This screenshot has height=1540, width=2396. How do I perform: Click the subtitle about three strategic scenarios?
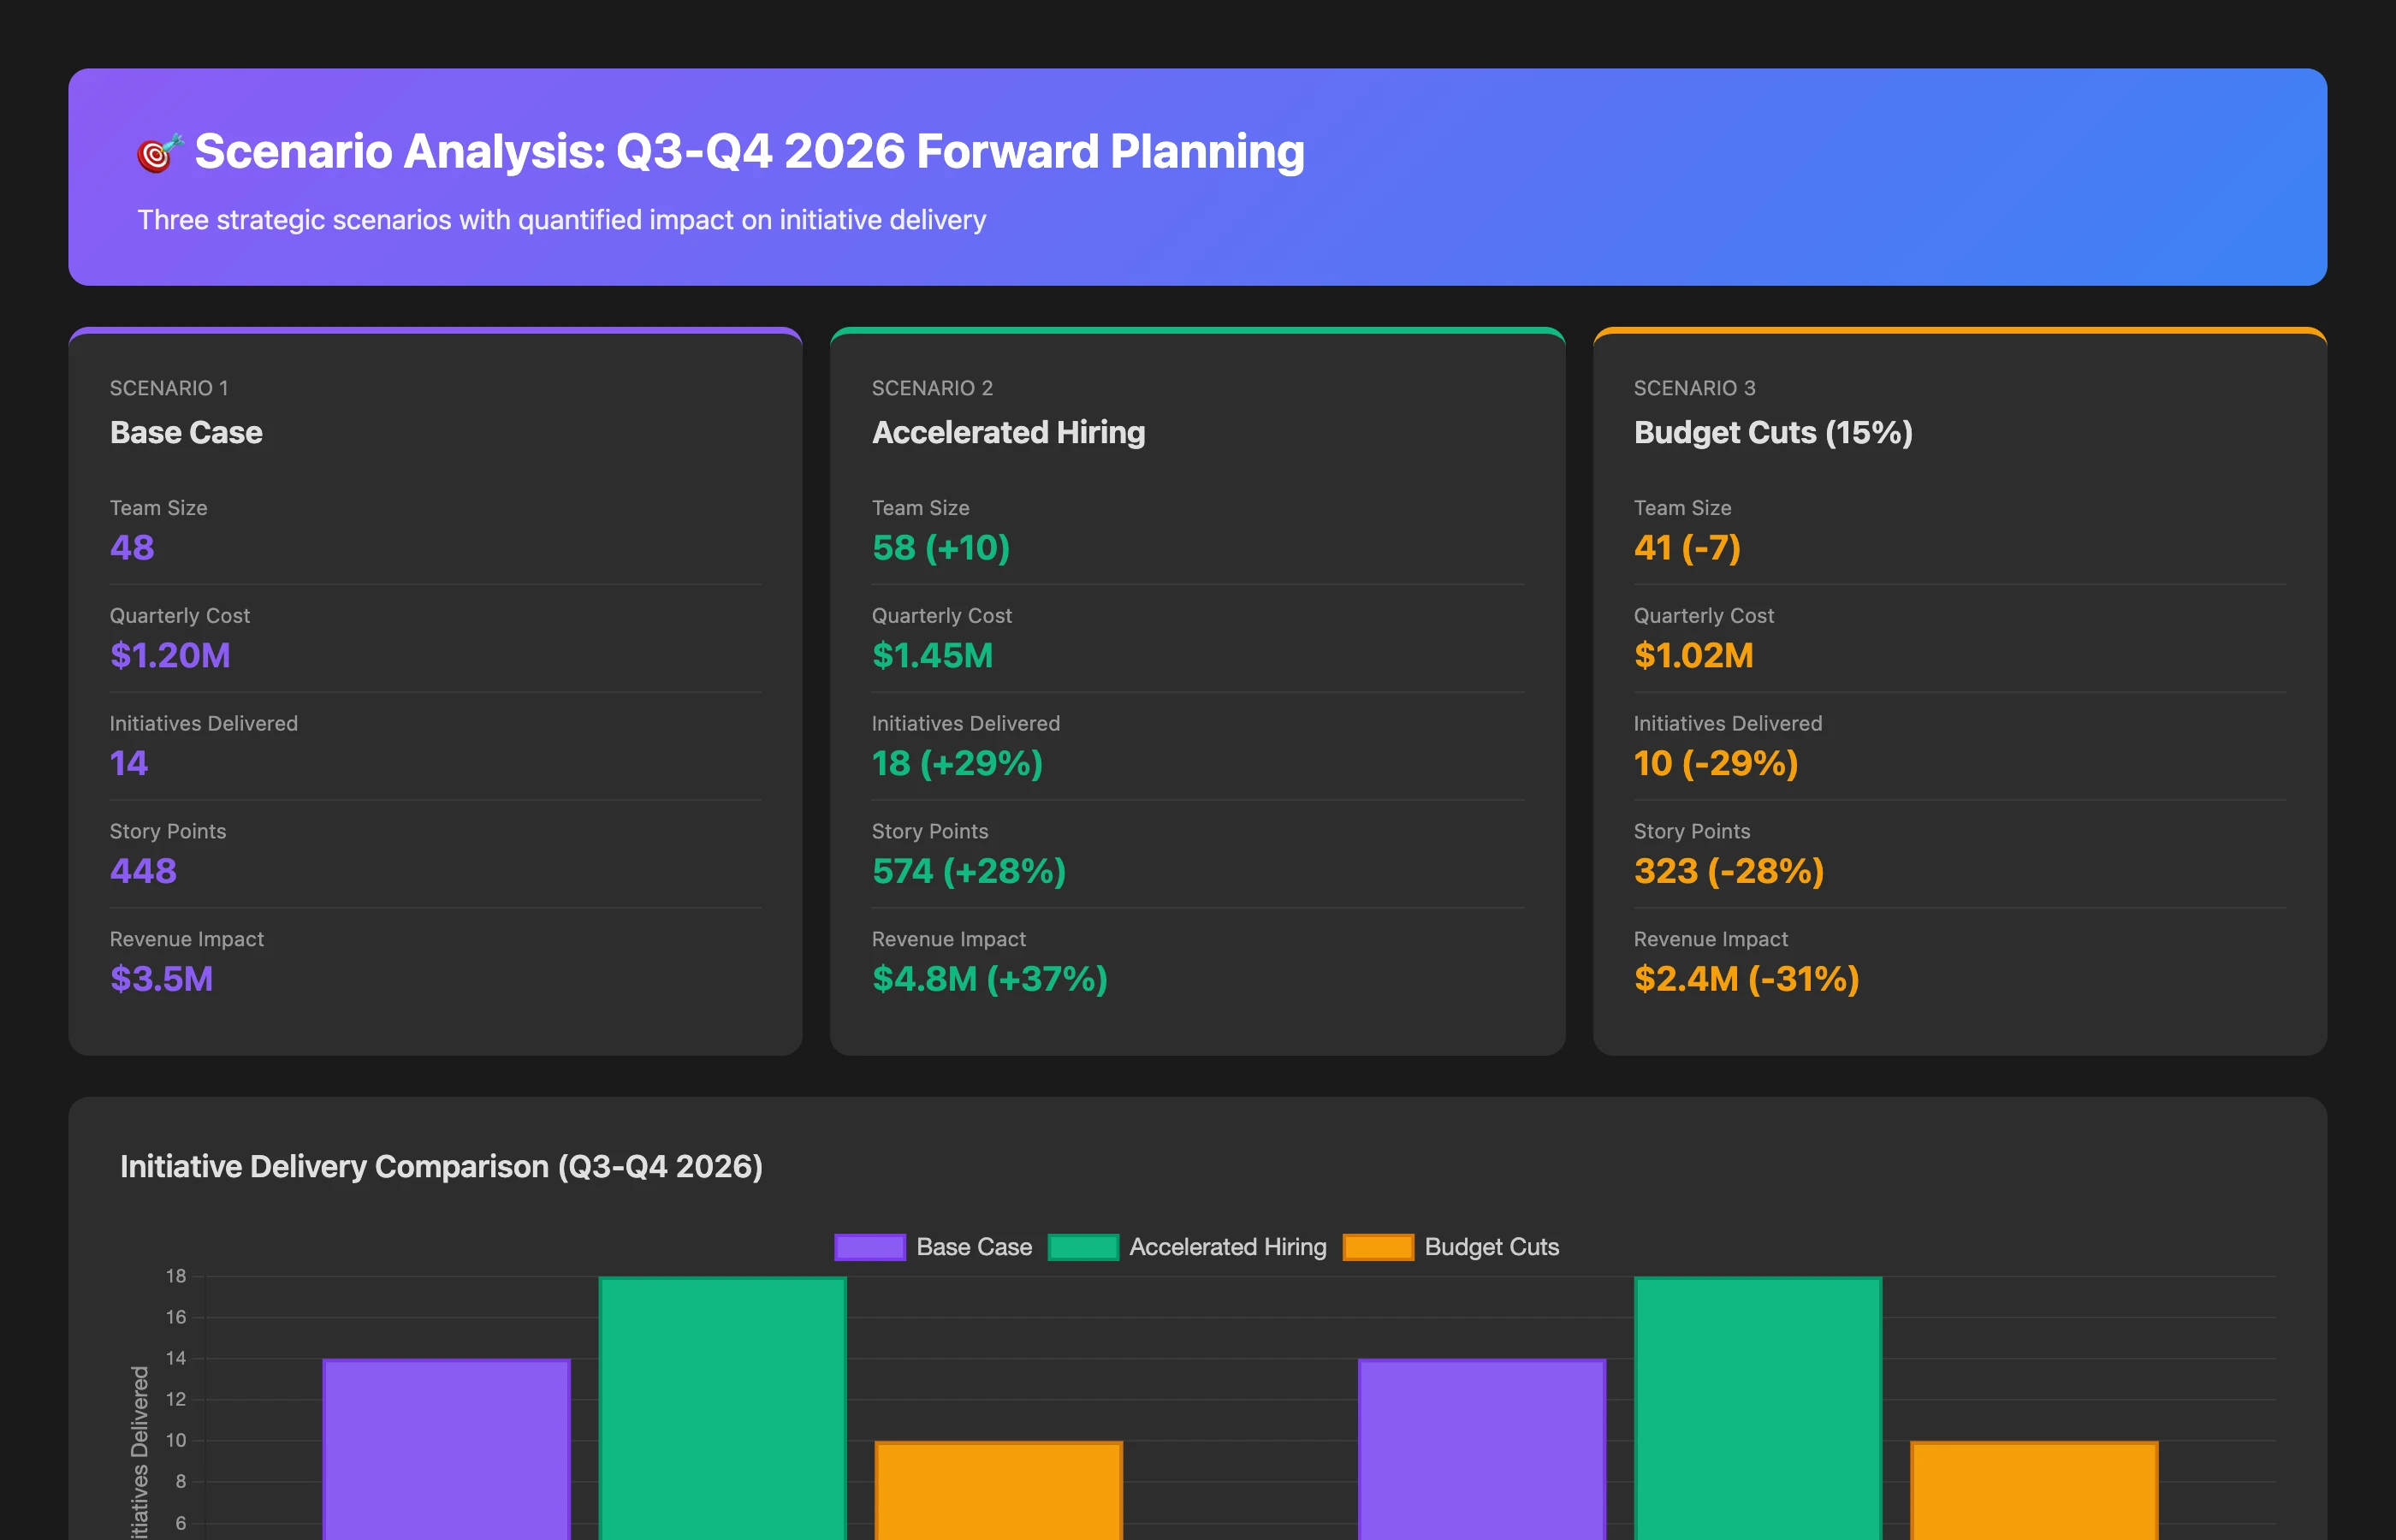[561, 220]
